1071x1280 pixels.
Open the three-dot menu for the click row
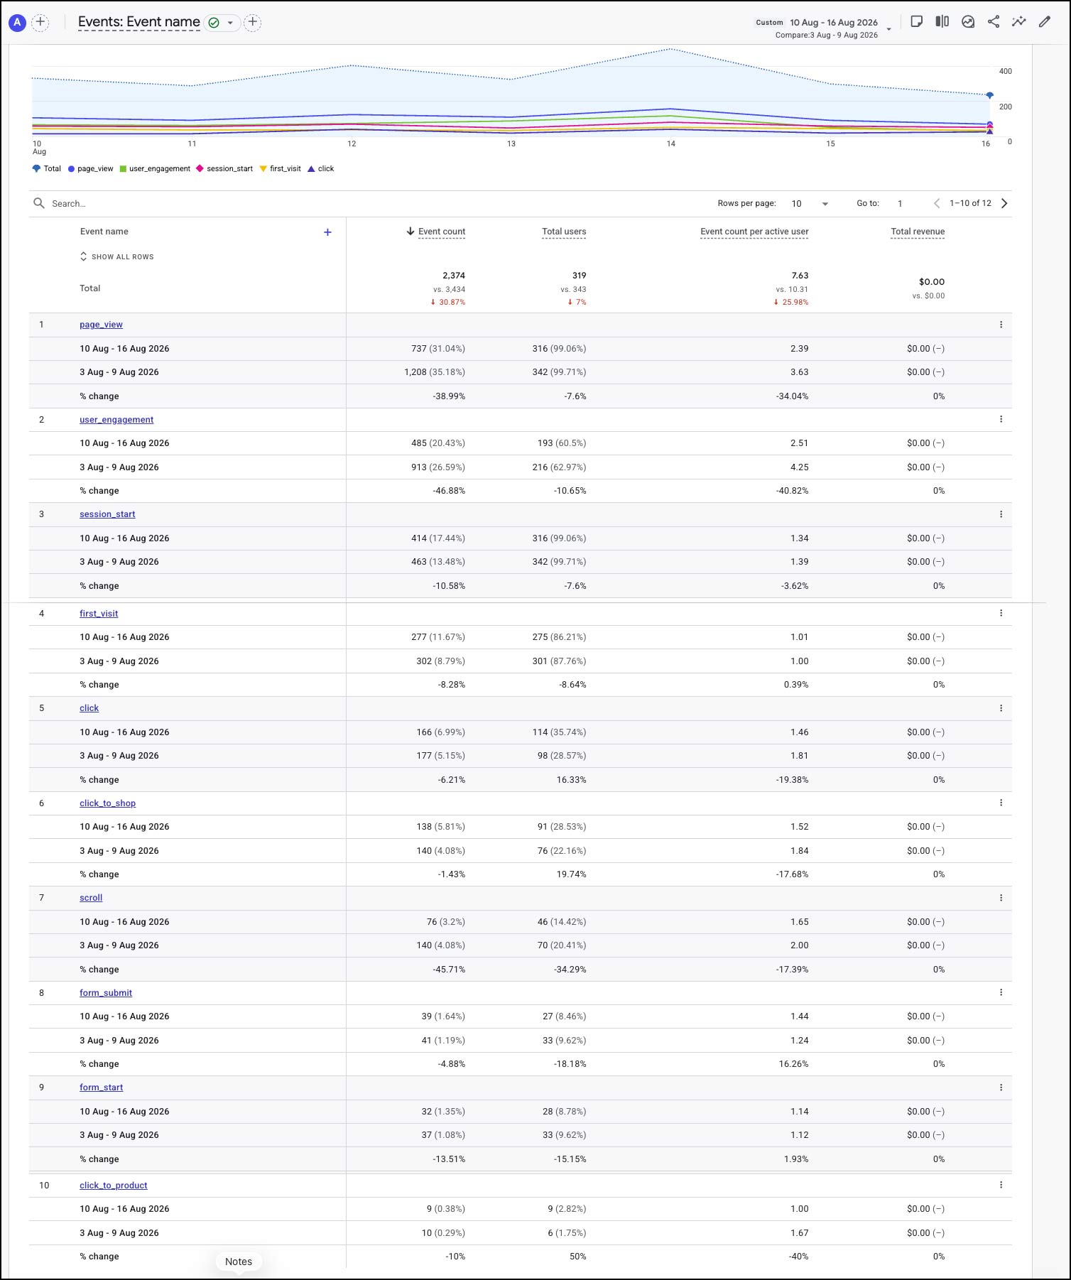pyautogui.click(x=1001, y=708)
